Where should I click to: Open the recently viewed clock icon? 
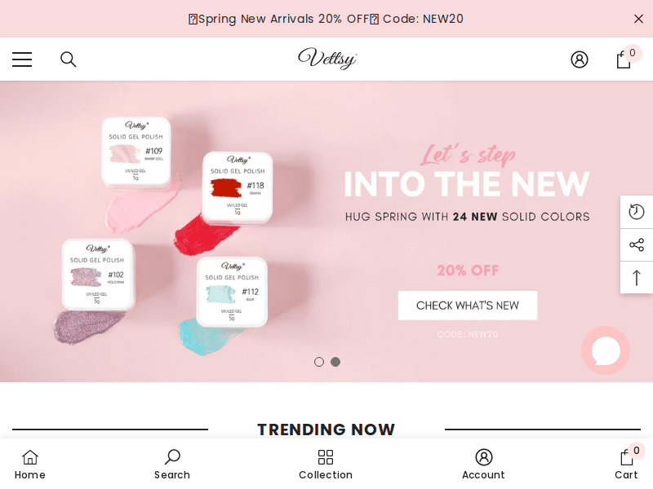coord(637,212)
